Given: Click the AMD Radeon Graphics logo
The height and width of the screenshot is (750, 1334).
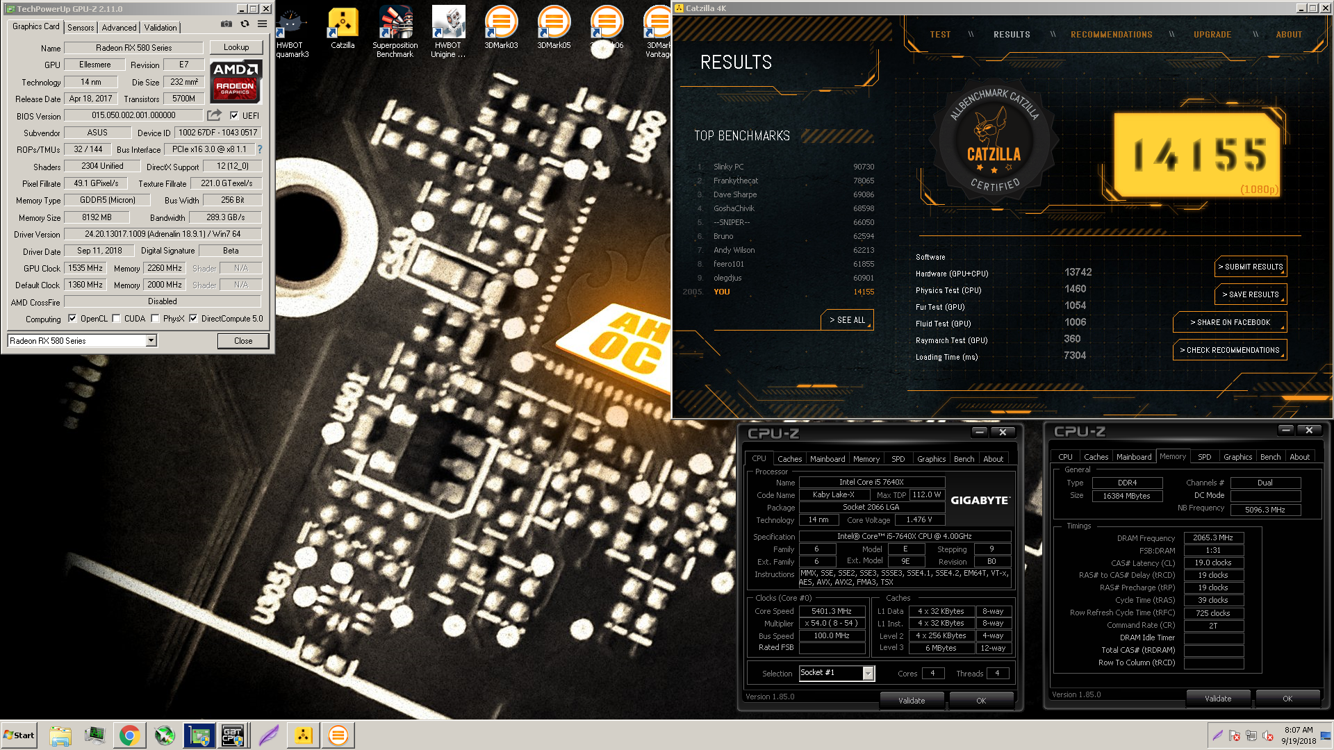Looking at the screenshot, I should pos(236,81).
